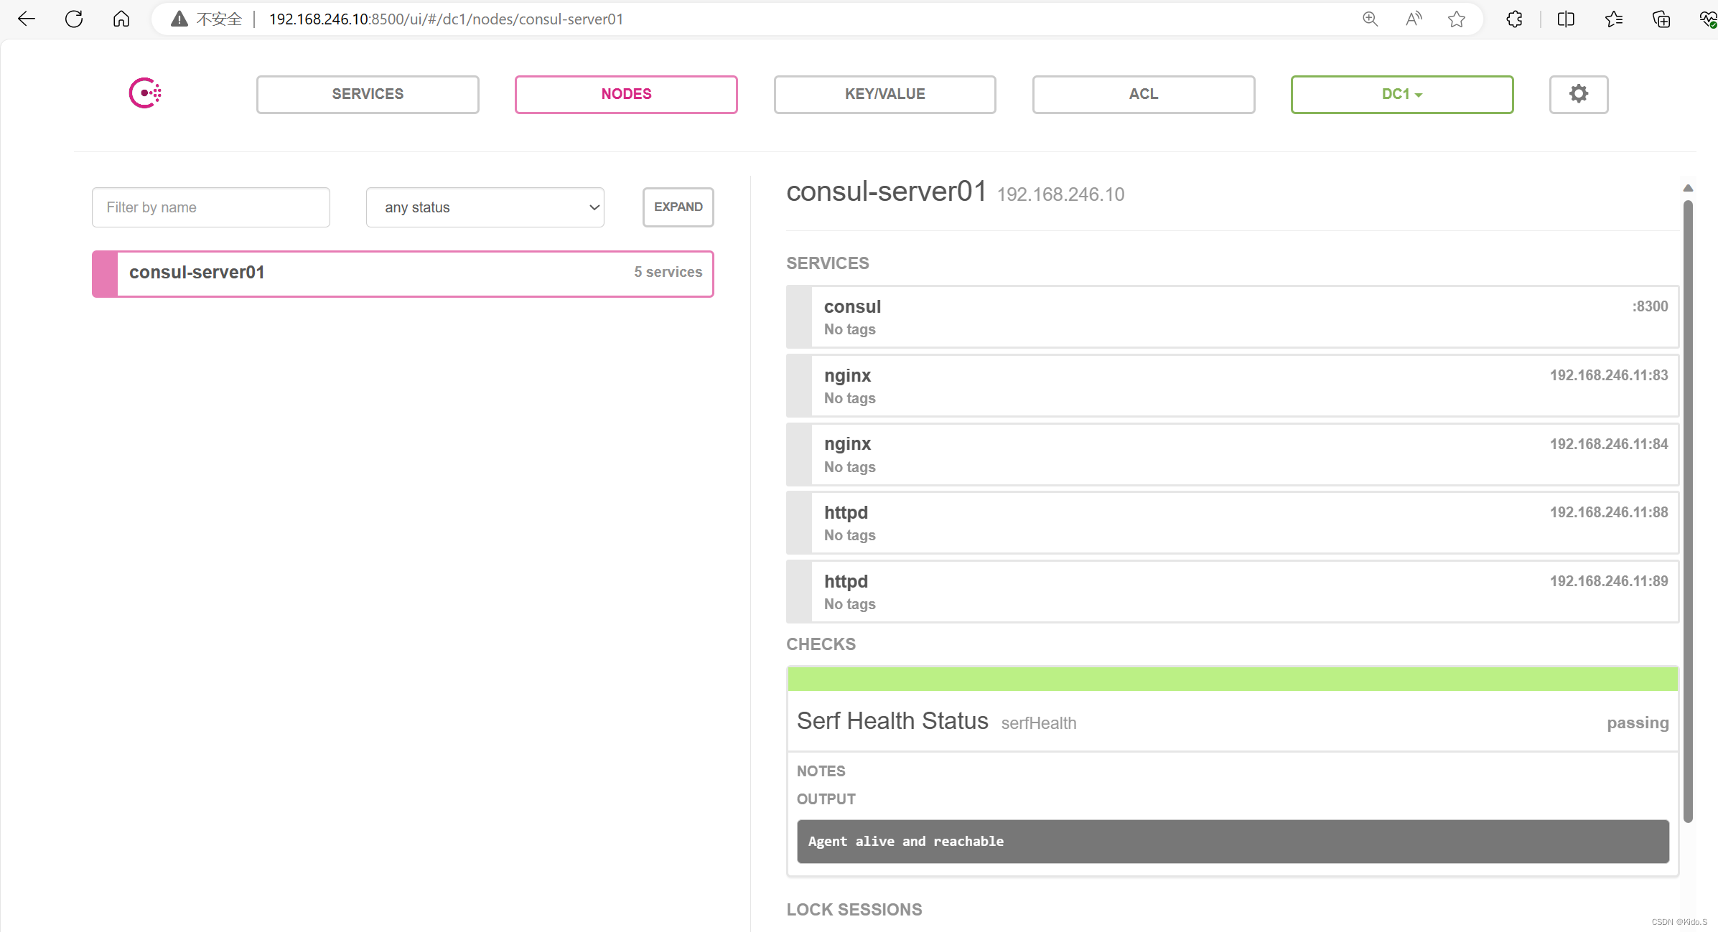Viewport: 1718px width, 932px height.
Task: Click the not-secure warning triangle icon
Action: (179, 19)
